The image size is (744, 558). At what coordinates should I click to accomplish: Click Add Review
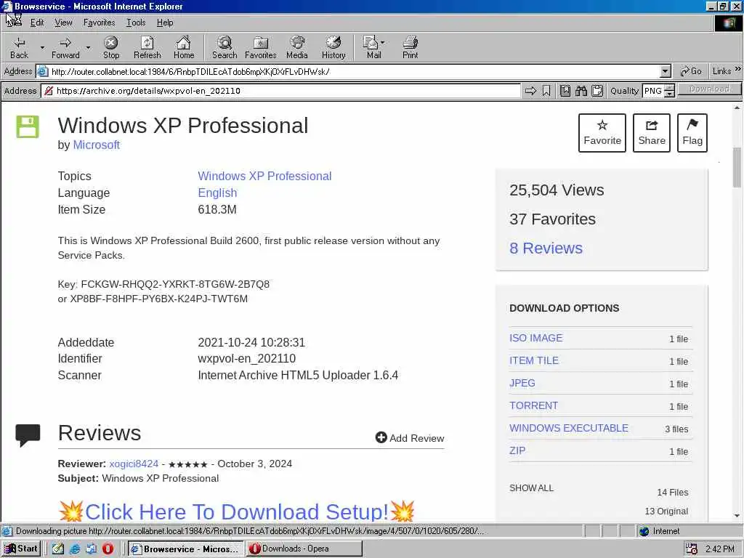coord(410,438)
